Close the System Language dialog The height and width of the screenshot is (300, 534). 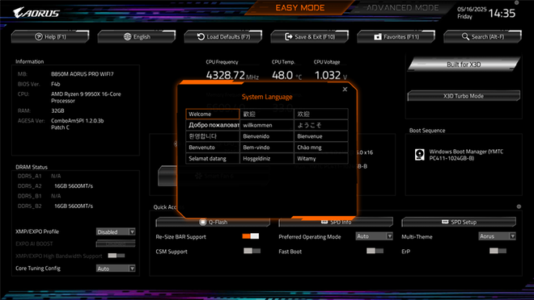(345, 90)
